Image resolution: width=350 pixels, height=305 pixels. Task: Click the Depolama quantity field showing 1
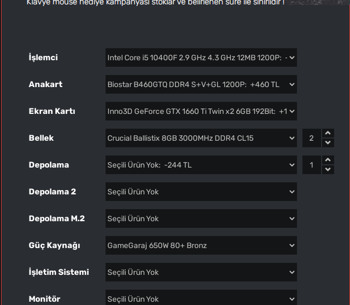pos(312,165)
